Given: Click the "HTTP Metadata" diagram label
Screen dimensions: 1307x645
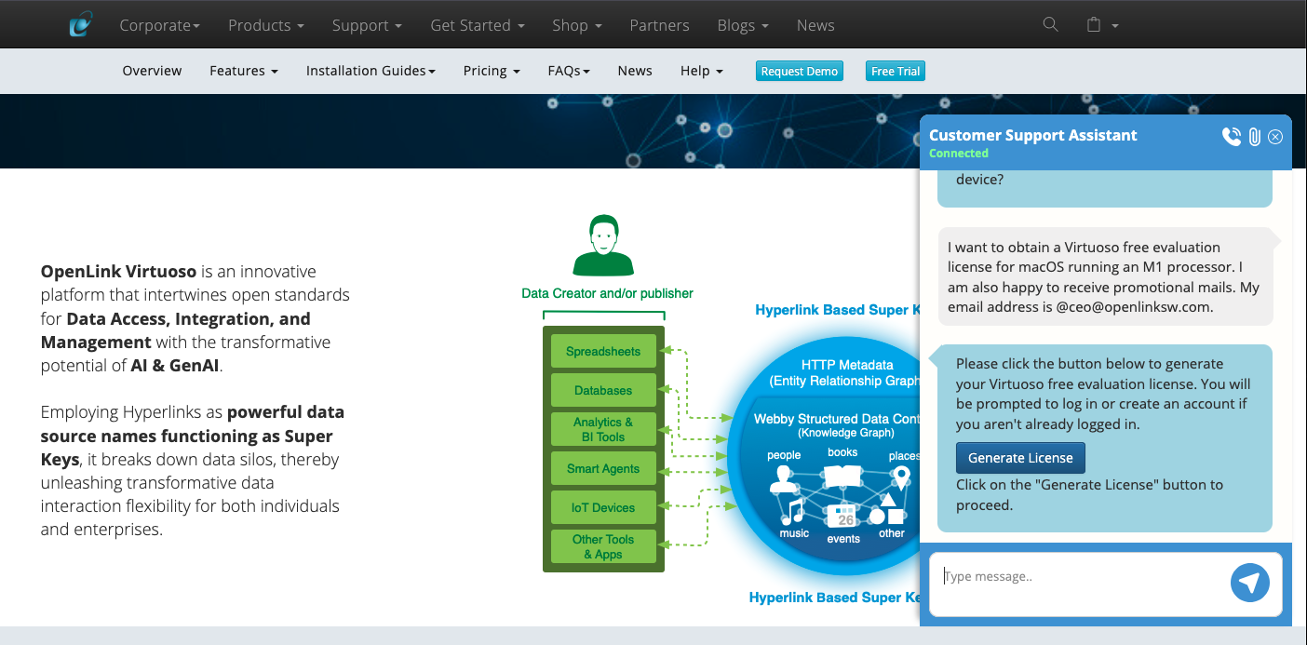Looking at the screenshot, I should click(847, 365).
